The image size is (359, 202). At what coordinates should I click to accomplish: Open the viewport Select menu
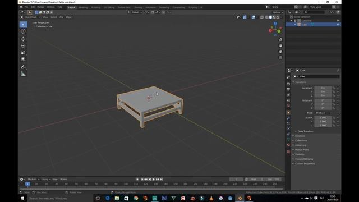click(x=54, y=17)
